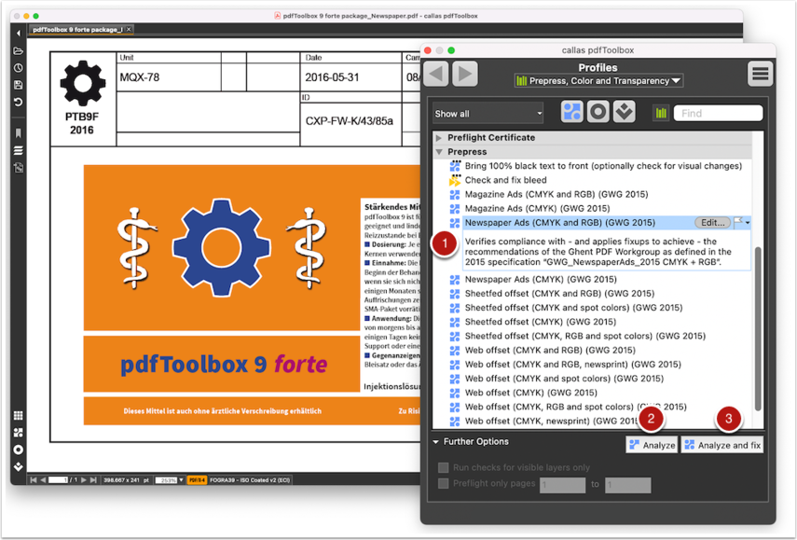
Task: Open the Prepress, Color and Transparency library dropdown
Action: [x=598, y=81]
